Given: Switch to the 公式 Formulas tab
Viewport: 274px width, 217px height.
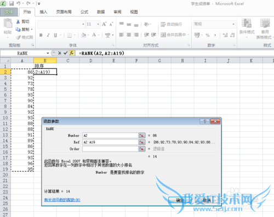Looking at the screenshot, I should [84, 12].
